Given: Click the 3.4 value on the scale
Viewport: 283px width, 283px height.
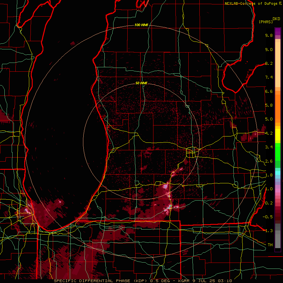Looking at the screenshot, I should coord(269,147).
